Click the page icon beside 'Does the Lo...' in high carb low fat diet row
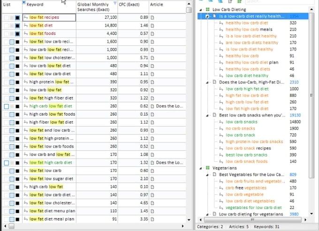The width and height of the screenshot is (319, 231). click(x=152, y=106)
